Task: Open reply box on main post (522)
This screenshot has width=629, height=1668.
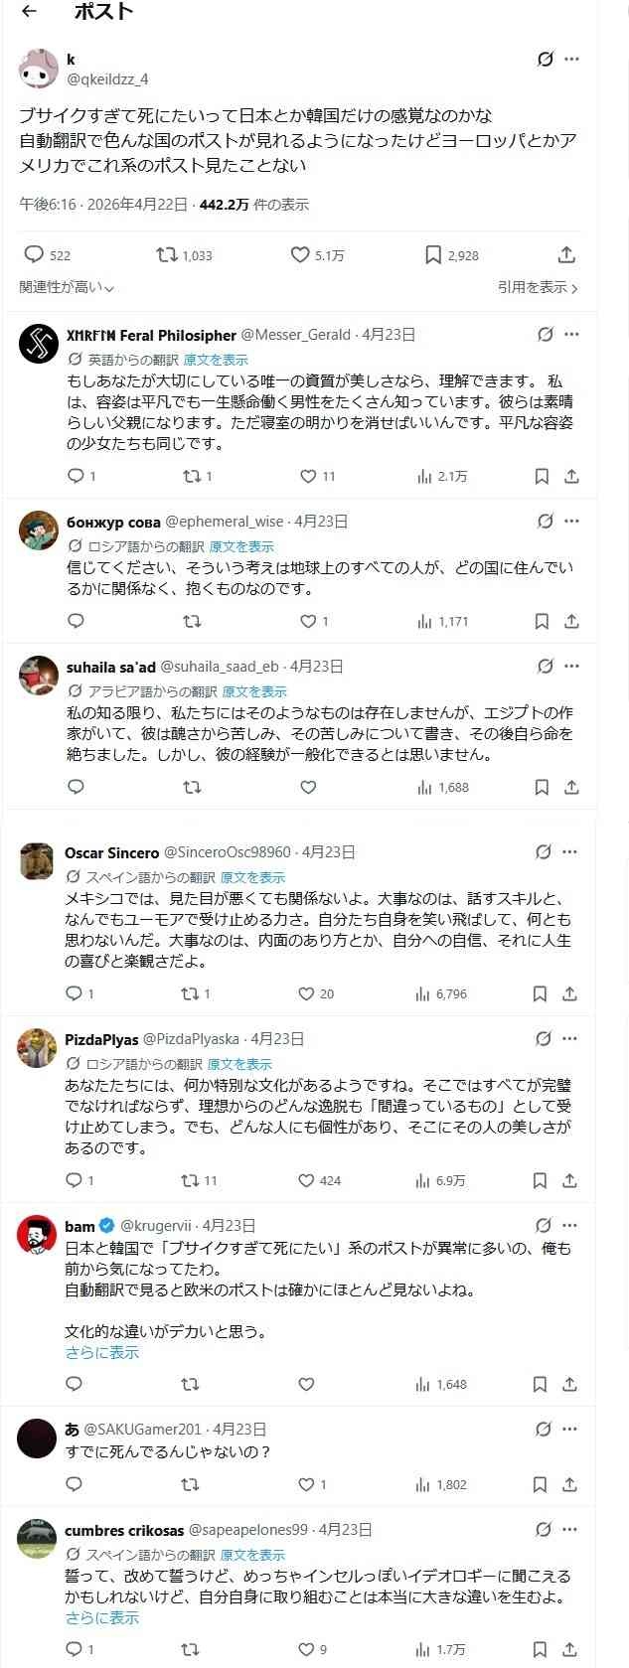Action: point(34,255)
